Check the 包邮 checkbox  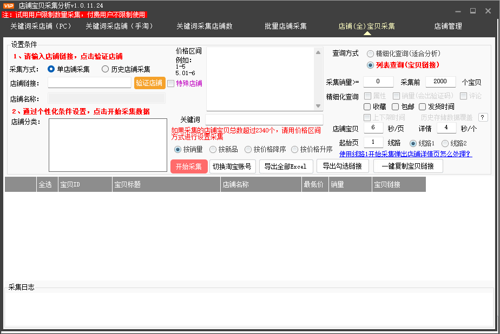tap(396, 106)
